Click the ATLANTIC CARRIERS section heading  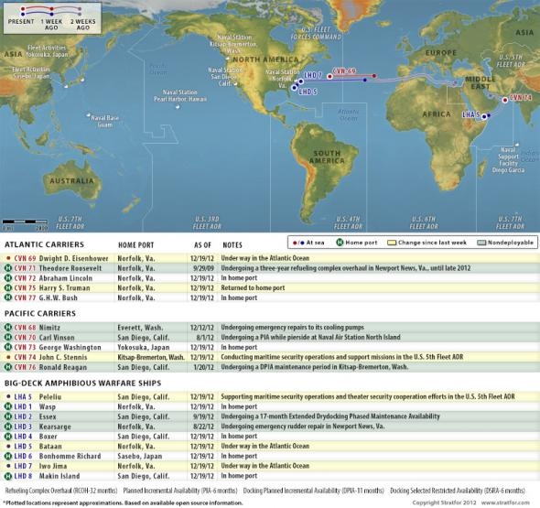44,244
